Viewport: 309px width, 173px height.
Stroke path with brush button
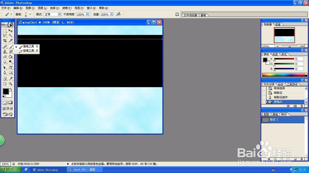(275, 159)
